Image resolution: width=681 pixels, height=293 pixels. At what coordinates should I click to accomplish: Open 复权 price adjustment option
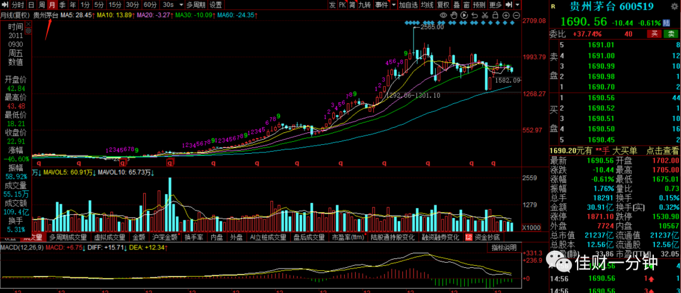(x=443, y=5)
